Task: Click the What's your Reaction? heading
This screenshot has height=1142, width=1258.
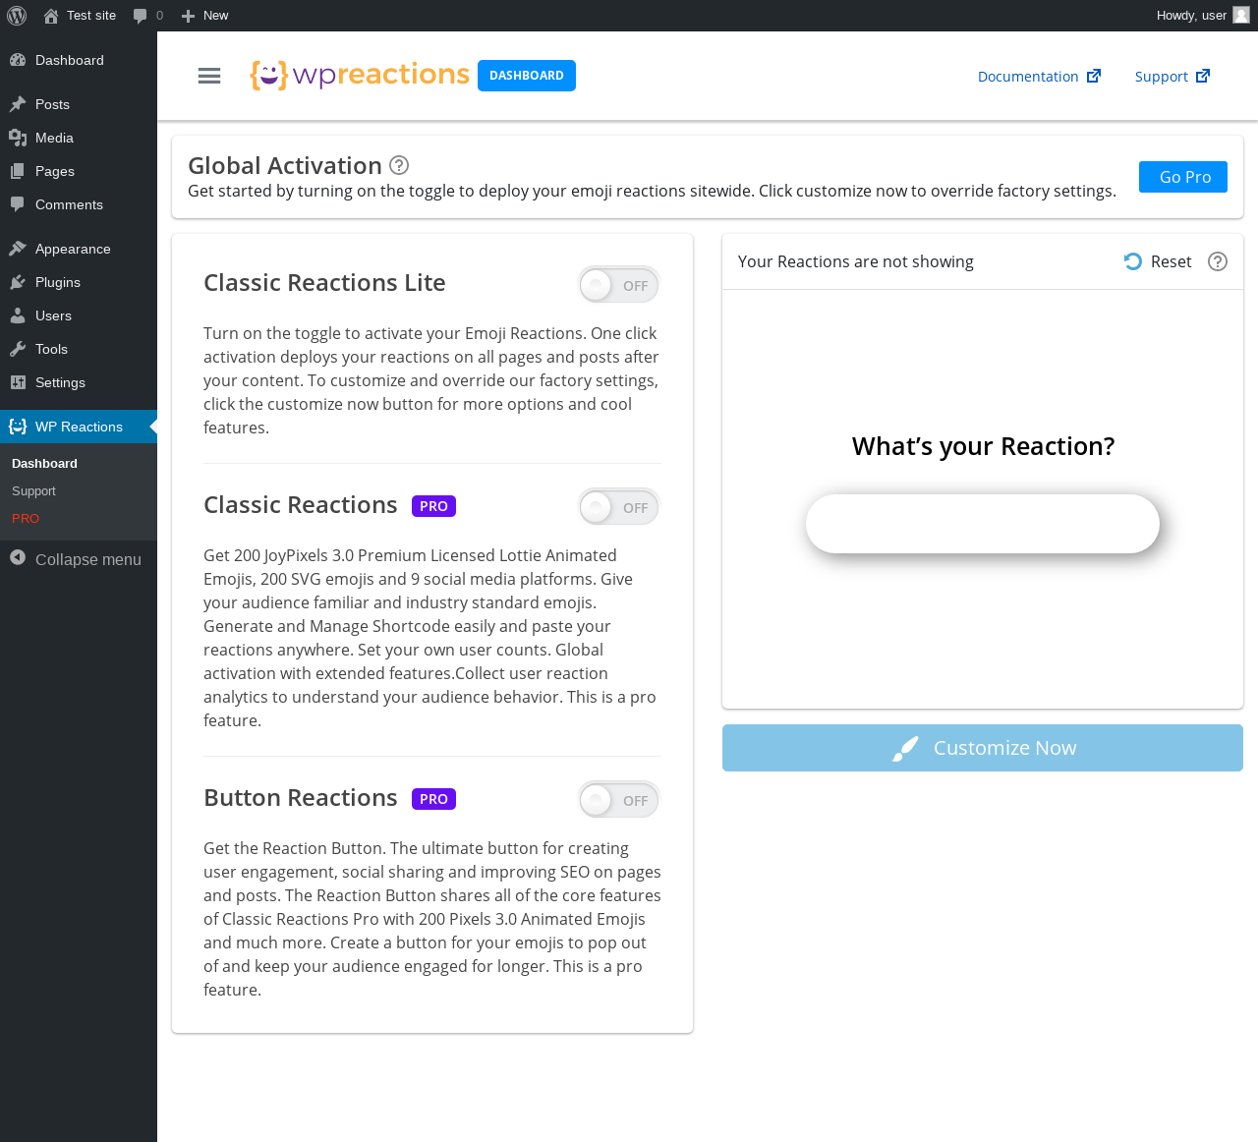Action: 983,446
